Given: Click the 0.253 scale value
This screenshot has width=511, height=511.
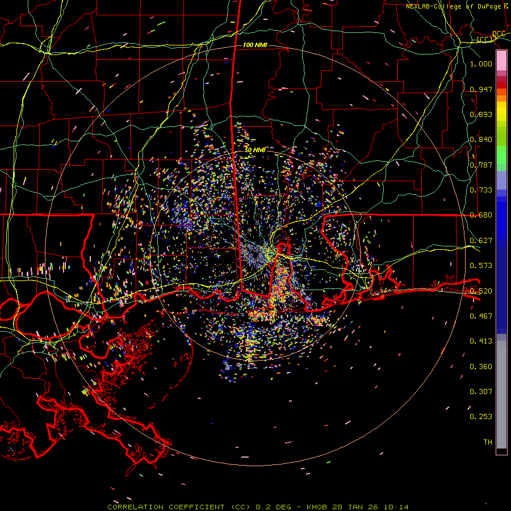Looking at the screenshot, I should (481, 417).
